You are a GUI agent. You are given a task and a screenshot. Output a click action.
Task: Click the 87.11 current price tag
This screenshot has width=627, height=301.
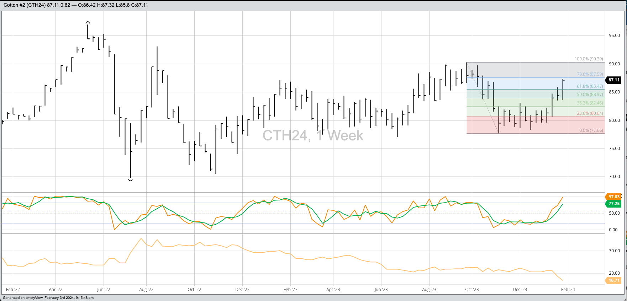tap(613, 80)
